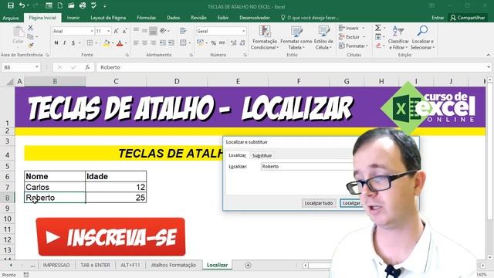The image size is (494, 278).
Task: Open Estilos de Célula gallery
Action: click(x=323, y=38)
